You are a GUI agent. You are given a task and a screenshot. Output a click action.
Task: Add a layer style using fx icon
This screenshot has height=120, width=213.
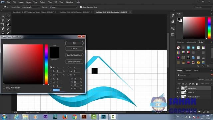tap(187, 112)
